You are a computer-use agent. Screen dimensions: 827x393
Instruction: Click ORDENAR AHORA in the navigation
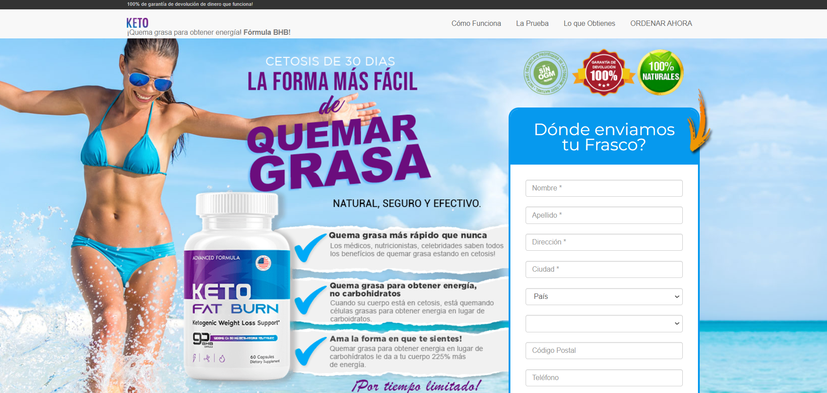661,24
